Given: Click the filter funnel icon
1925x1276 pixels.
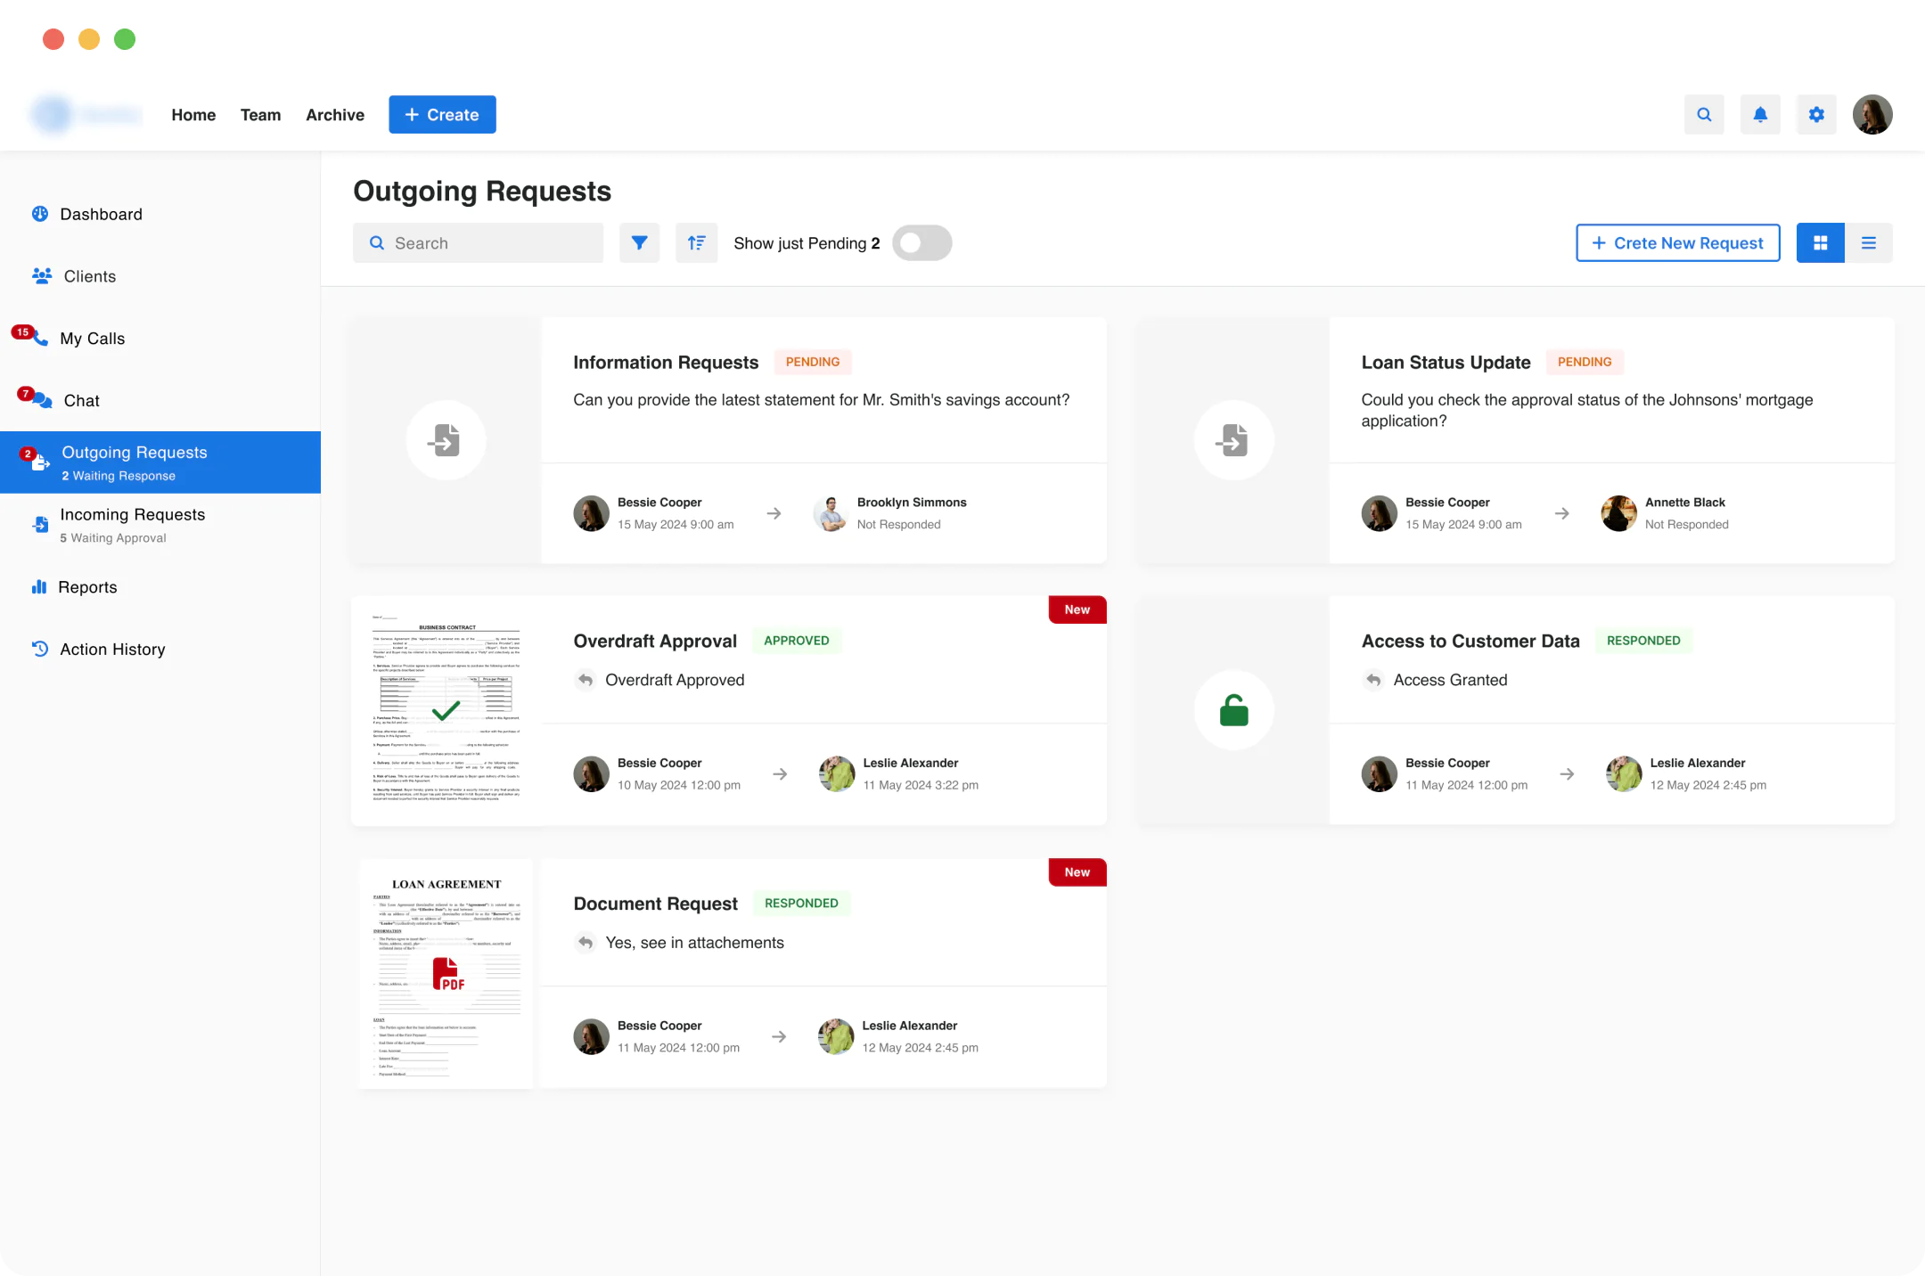Looking at the screenshot, I should (640, 243).
